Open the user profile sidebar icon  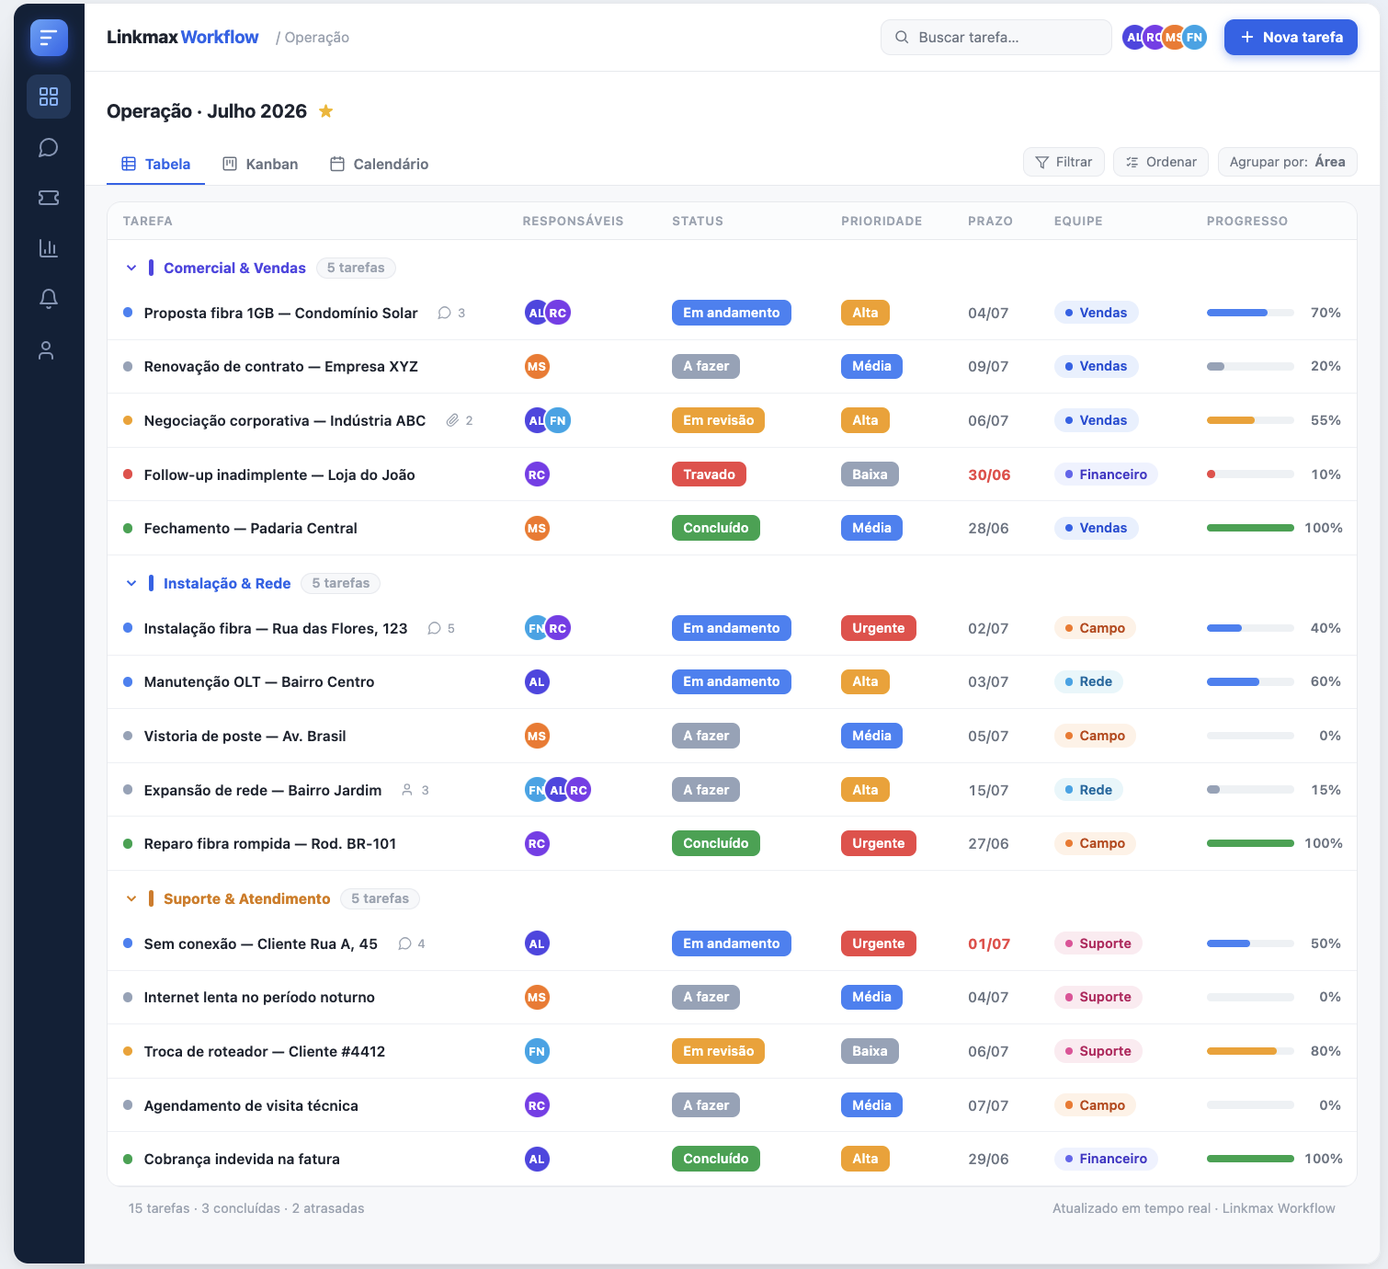point(47,349)
